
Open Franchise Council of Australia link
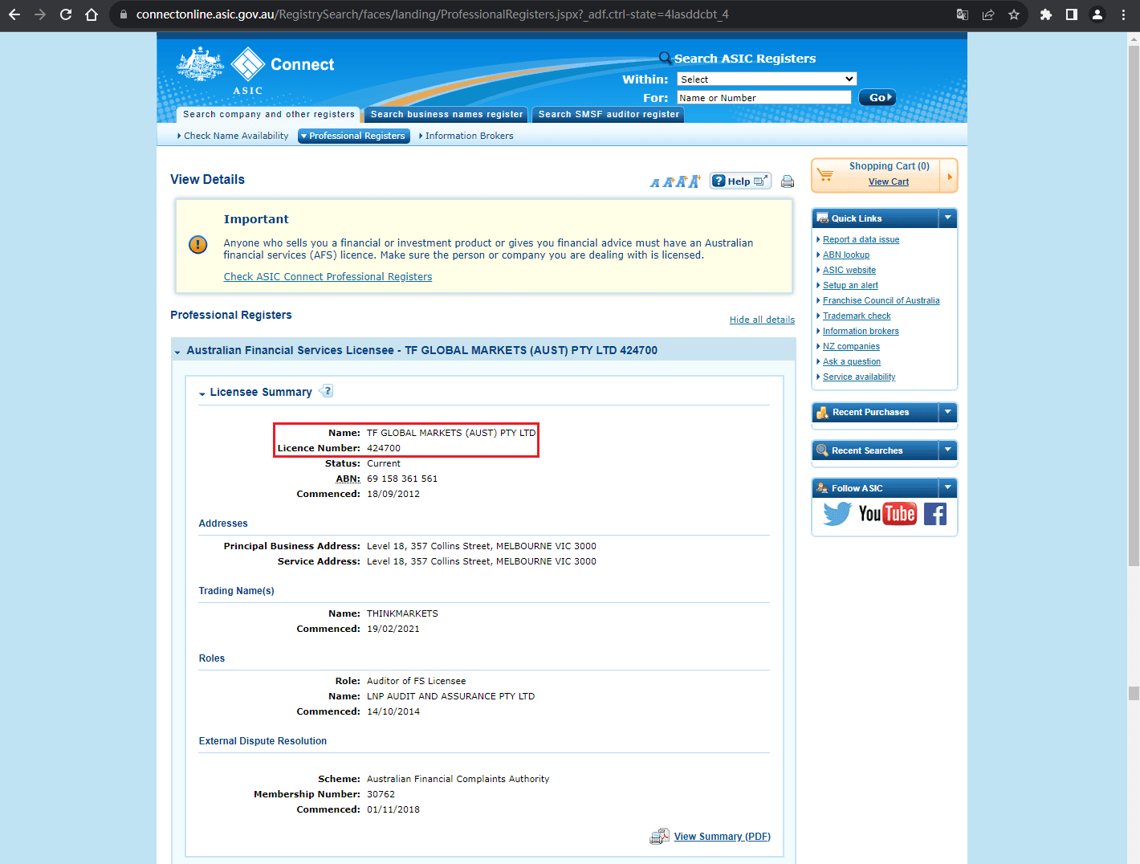pos(881,300)
